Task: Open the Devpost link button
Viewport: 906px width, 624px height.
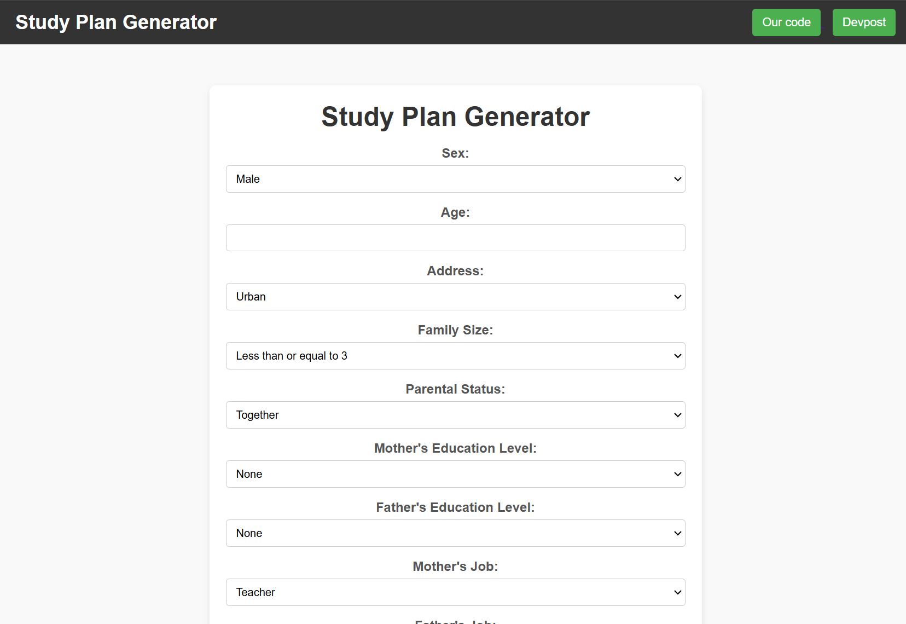Action: [x=863, y=22]
